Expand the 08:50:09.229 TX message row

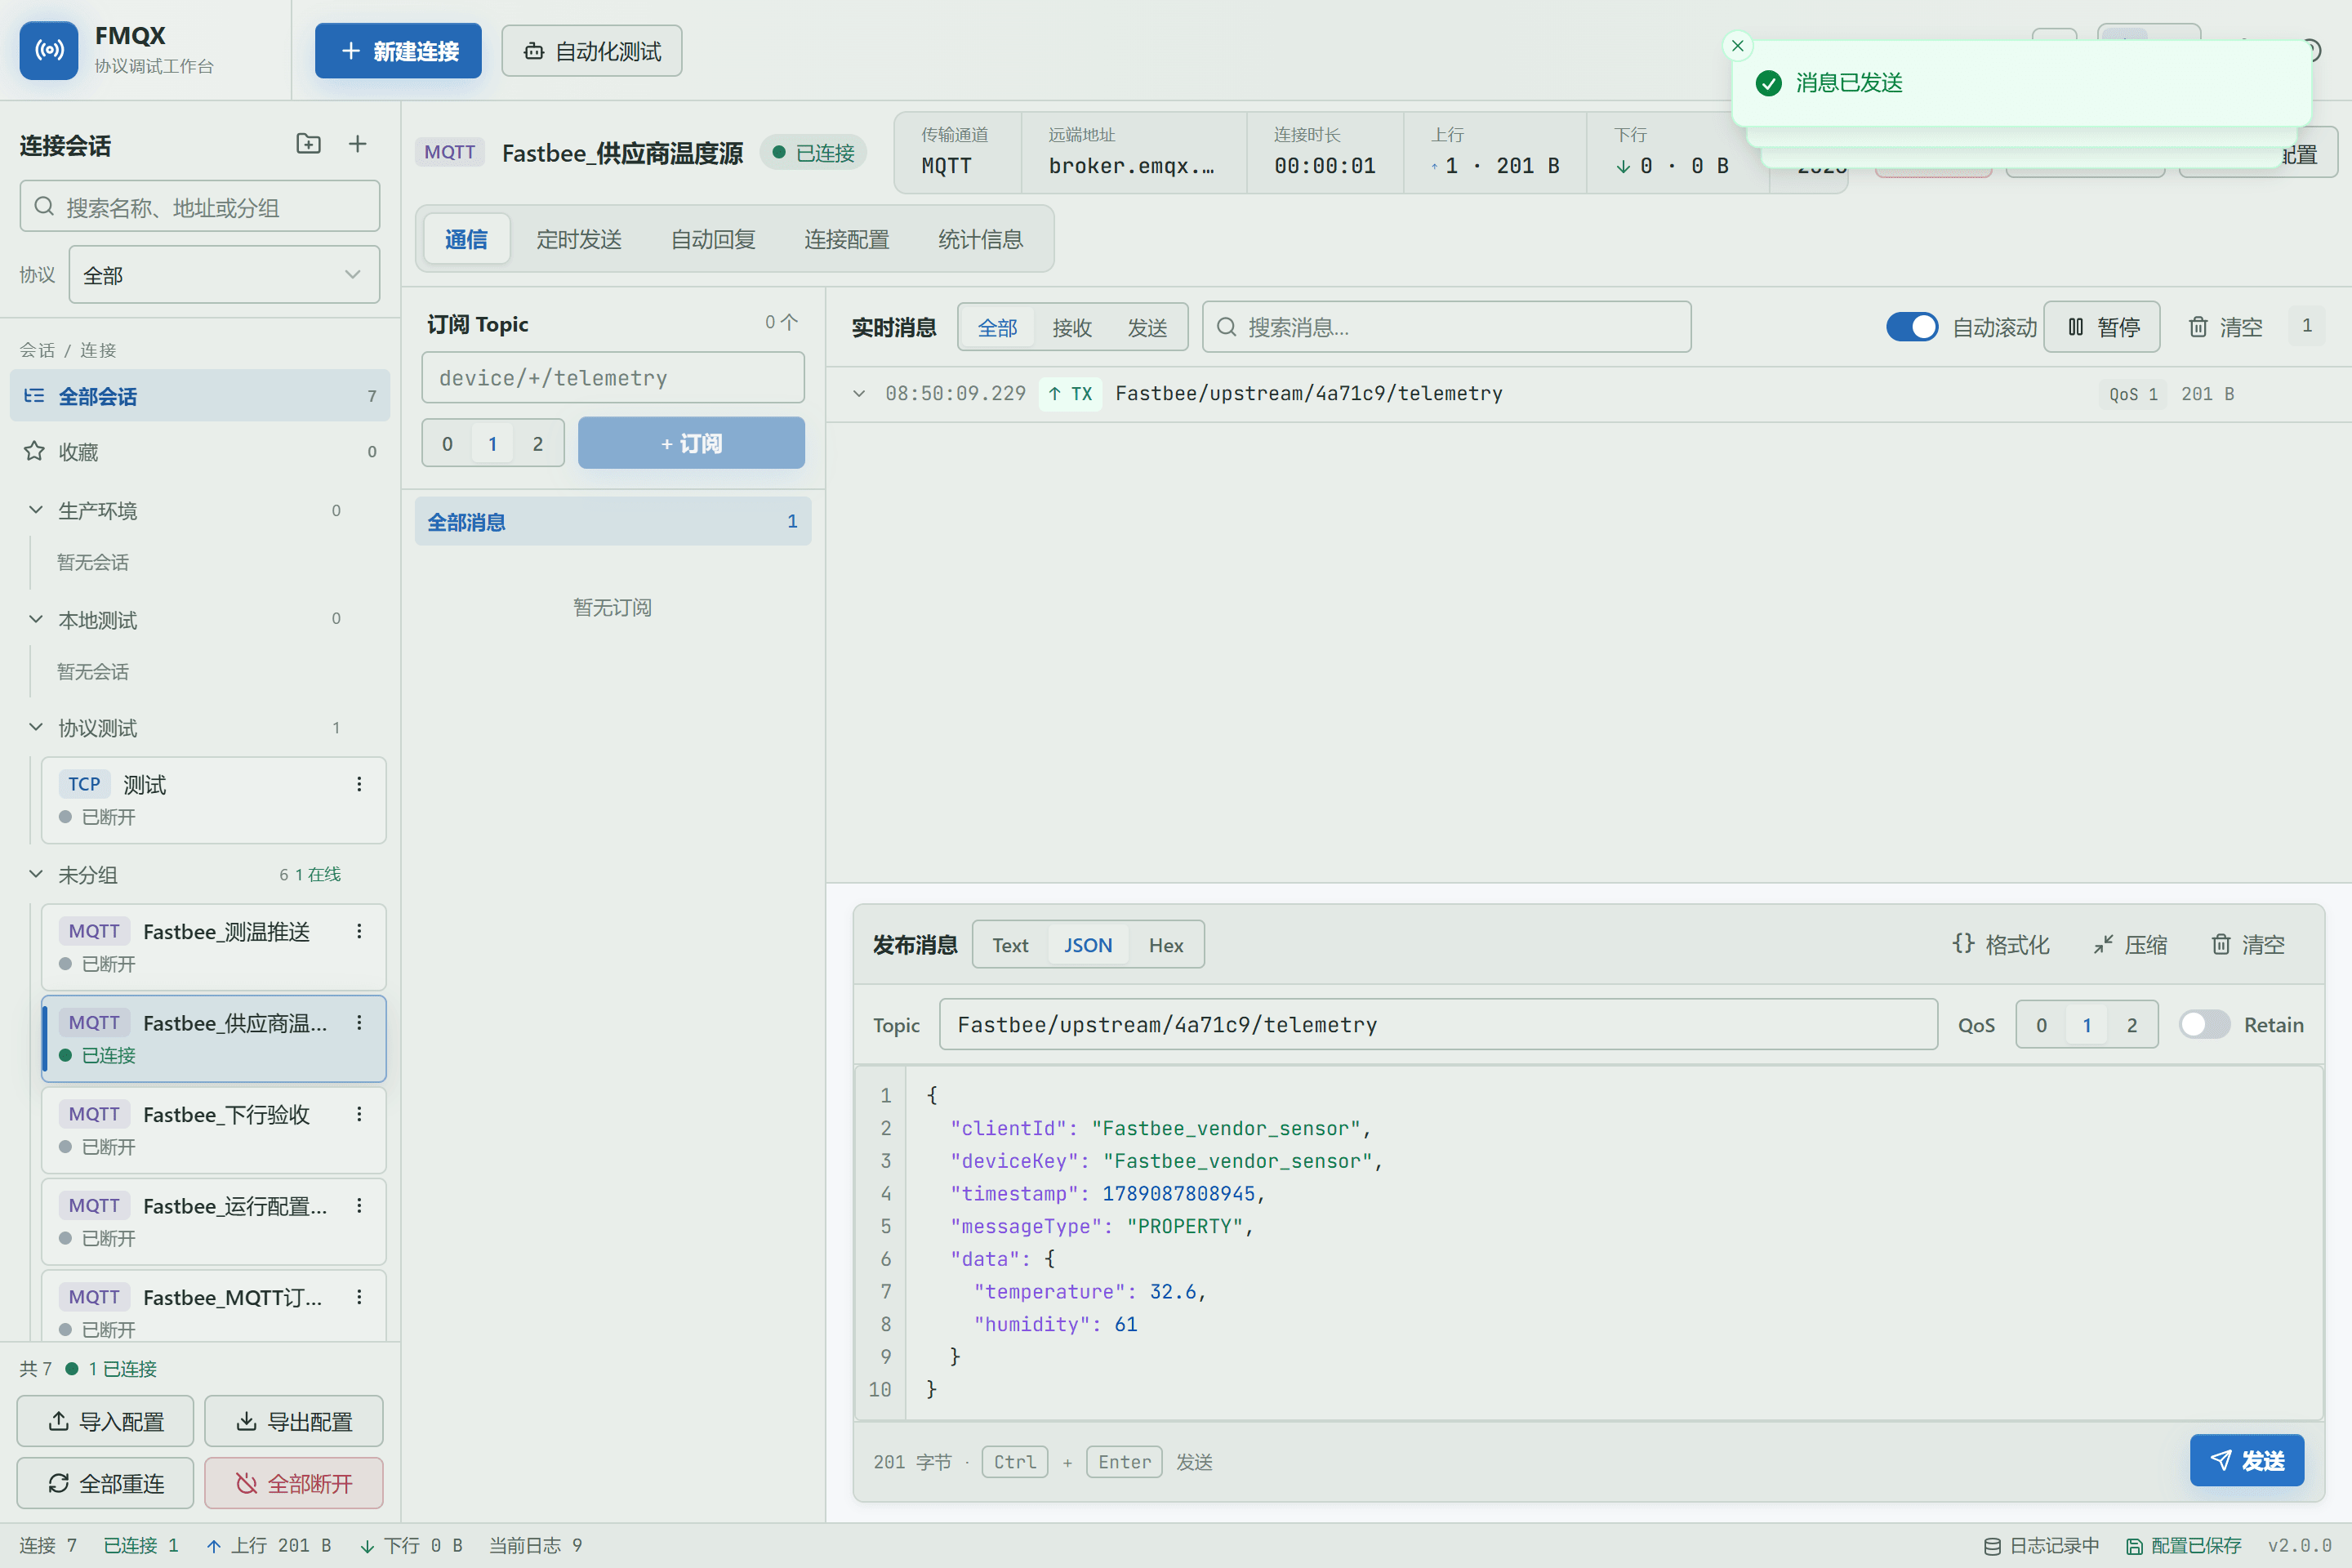[x=859, y=394]
